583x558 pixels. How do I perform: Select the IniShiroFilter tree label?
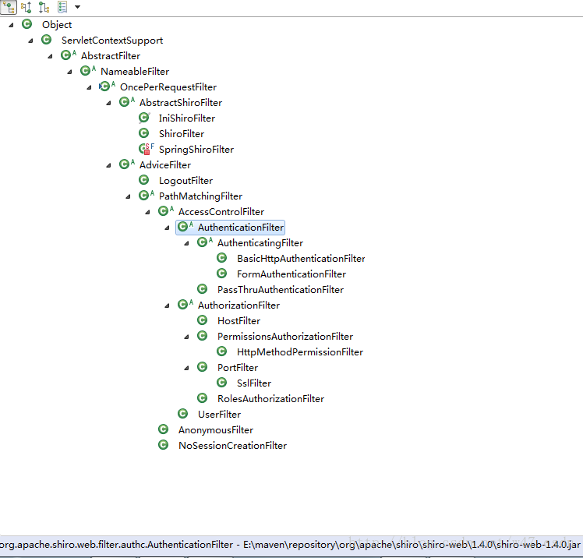coord(187,118)
